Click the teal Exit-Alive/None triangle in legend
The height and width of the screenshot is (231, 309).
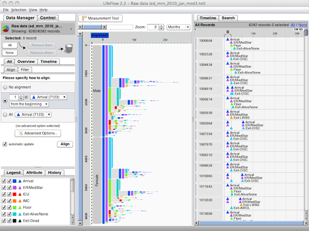pos(20,214)
